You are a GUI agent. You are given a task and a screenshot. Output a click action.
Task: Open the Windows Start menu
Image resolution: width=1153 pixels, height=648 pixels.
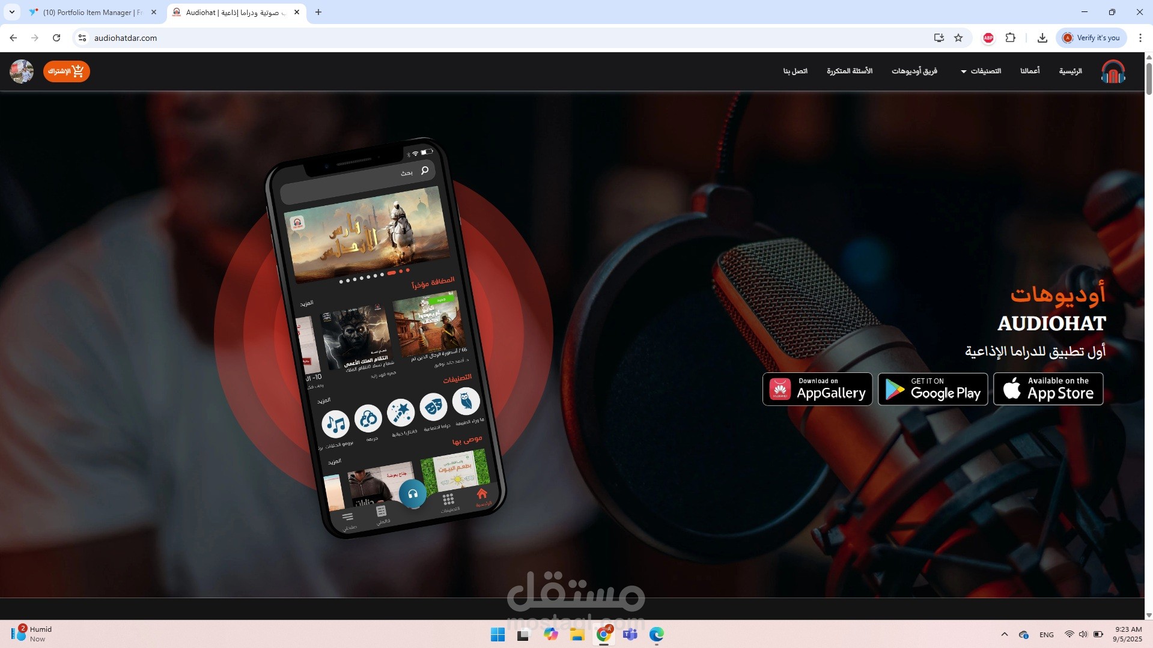(497, 634)
